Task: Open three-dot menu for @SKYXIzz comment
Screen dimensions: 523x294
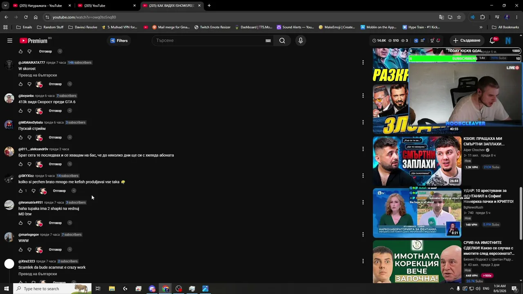Action: (363, 176)
